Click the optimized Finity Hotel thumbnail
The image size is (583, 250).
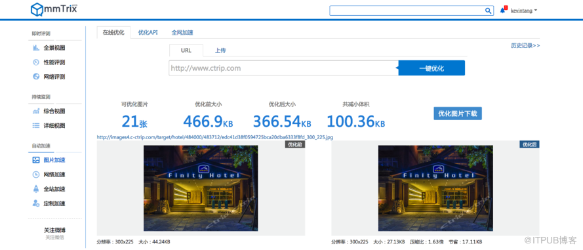[435, 188]
